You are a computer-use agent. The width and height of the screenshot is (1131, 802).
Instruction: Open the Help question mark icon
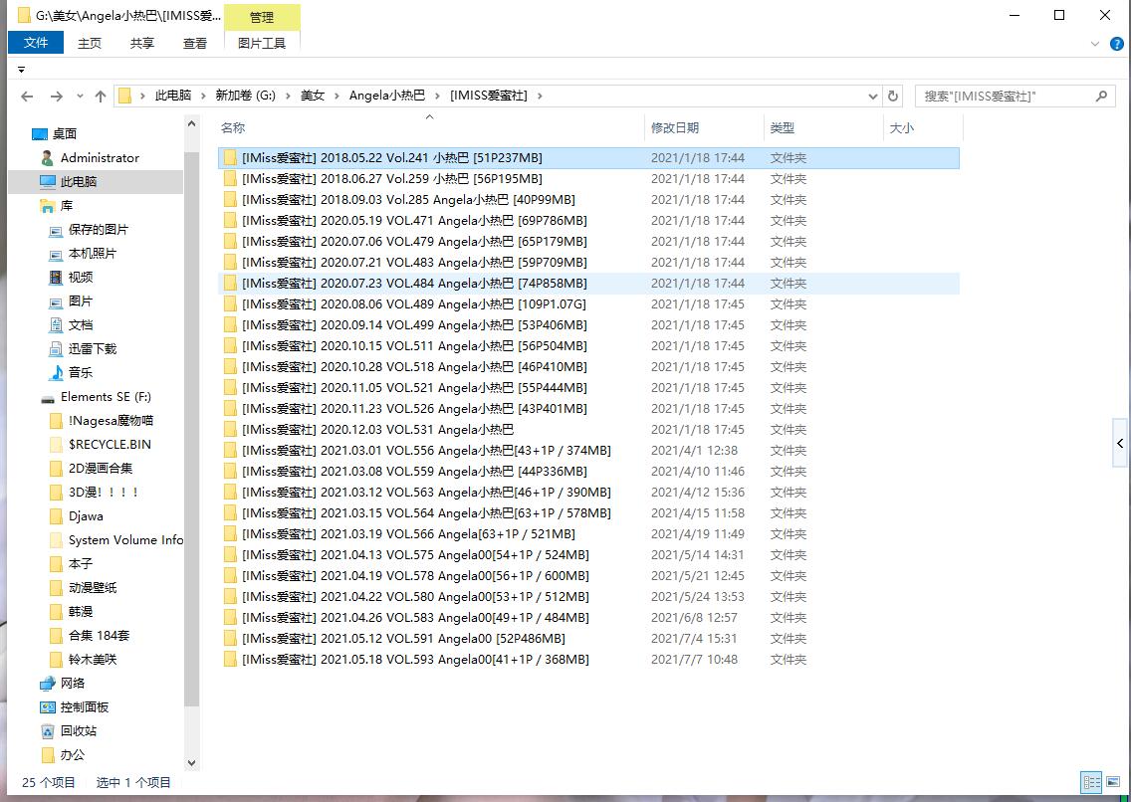point(1114,44)
